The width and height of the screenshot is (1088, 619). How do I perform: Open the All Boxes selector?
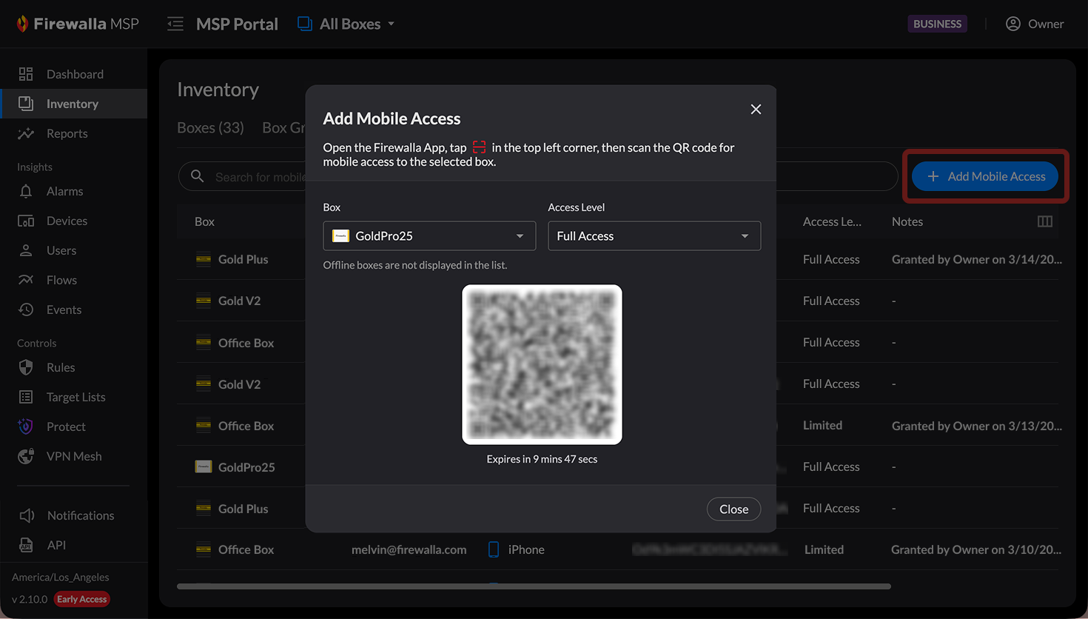346,24
